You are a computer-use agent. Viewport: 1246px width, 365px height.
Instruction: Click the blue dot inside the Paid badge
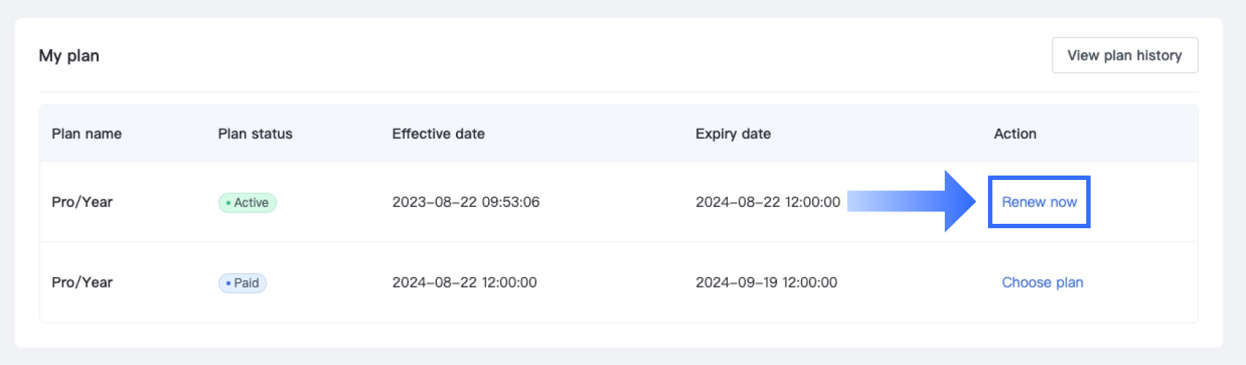pyautogui.click(x=228, y=283)
